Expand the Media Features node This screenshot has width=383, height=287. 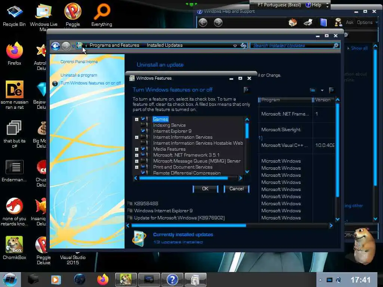click(137, 149)
